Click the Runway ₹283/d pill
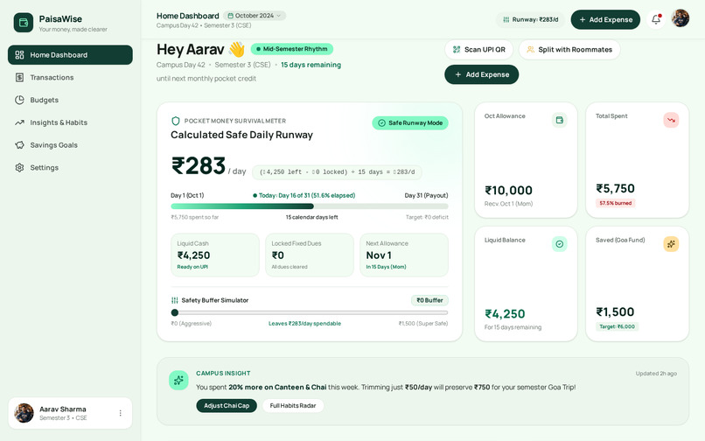Viewport: 705px width, 441px height. coord(531,20)
